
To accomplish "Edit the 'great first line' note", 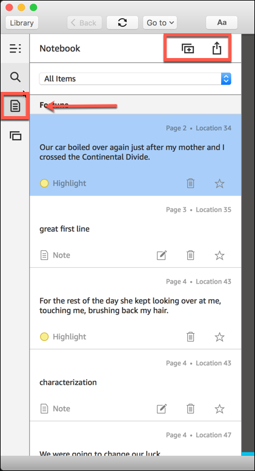I will (x=162, y=255).
